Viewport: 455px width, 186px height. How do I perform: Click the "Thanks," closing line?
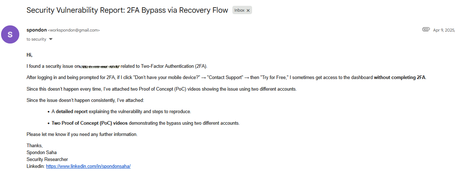point(35,145)
